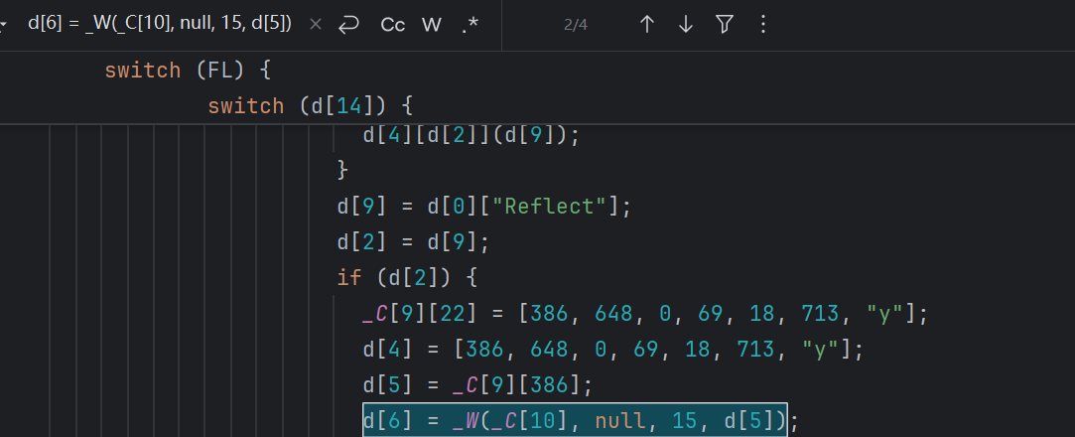Toggle whole Words (W) option
The width and height of the screenshot is (1075, 437).
point(431,25)
